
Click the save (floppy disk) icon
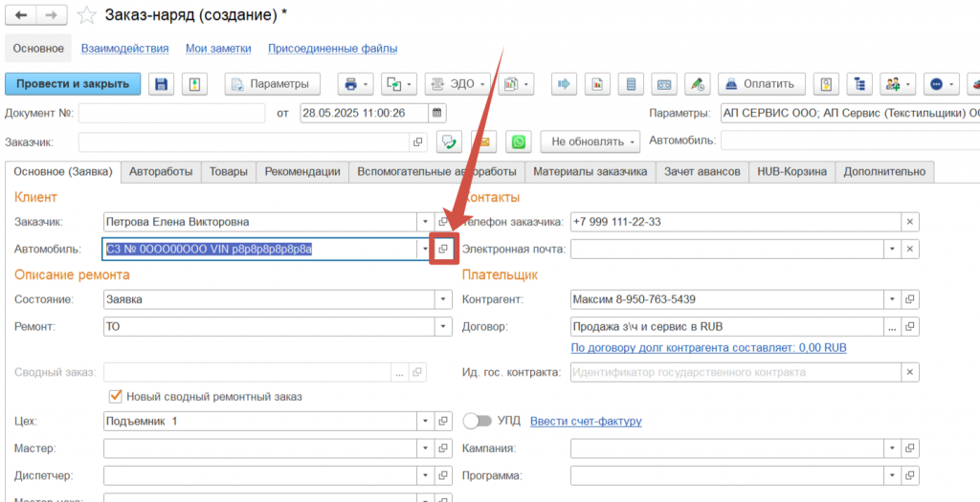pyautogui.click(x=162, y=84)
